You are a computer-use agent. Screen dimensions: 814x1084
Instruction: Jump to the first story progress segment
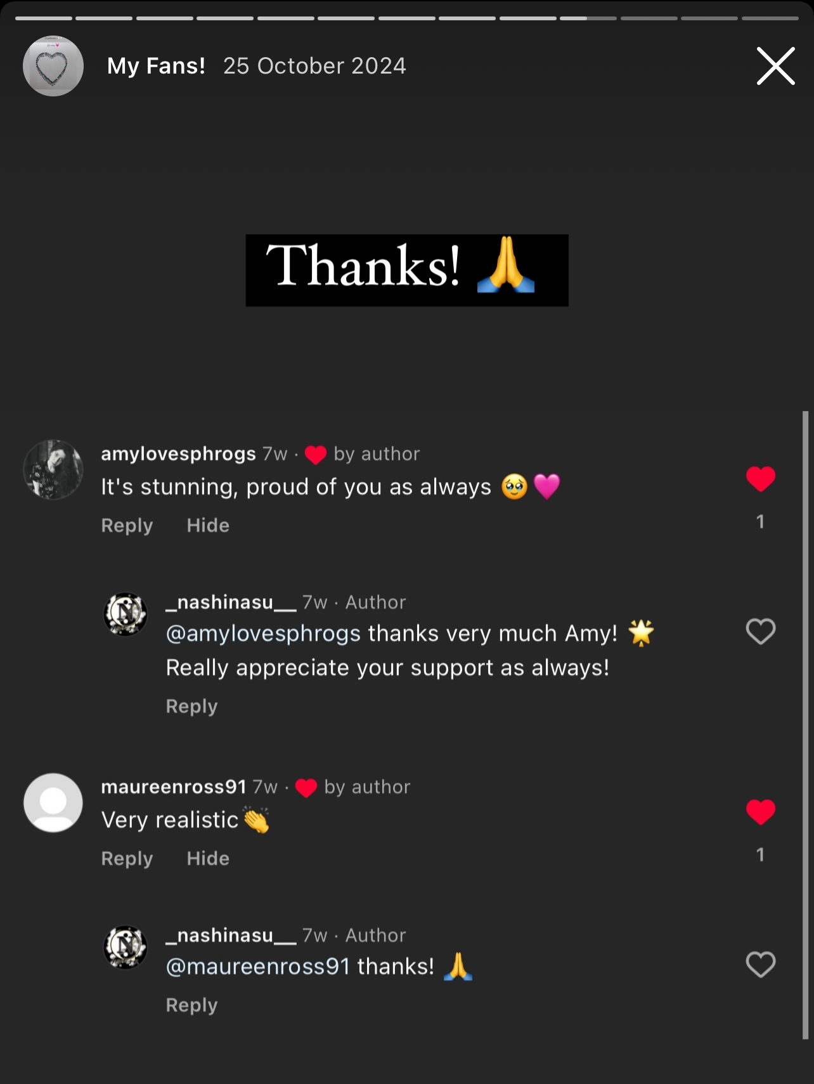(x=43, y=18)
